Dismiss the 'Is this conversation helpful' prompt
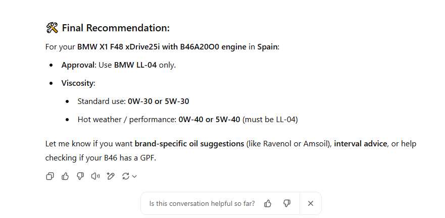Image resolution: width=445 pixels, height=218 pixels. coord(311,203)
